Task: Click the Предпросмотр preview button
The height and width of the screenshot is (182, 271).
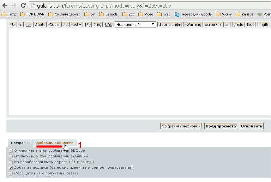Action: point(220,126)
